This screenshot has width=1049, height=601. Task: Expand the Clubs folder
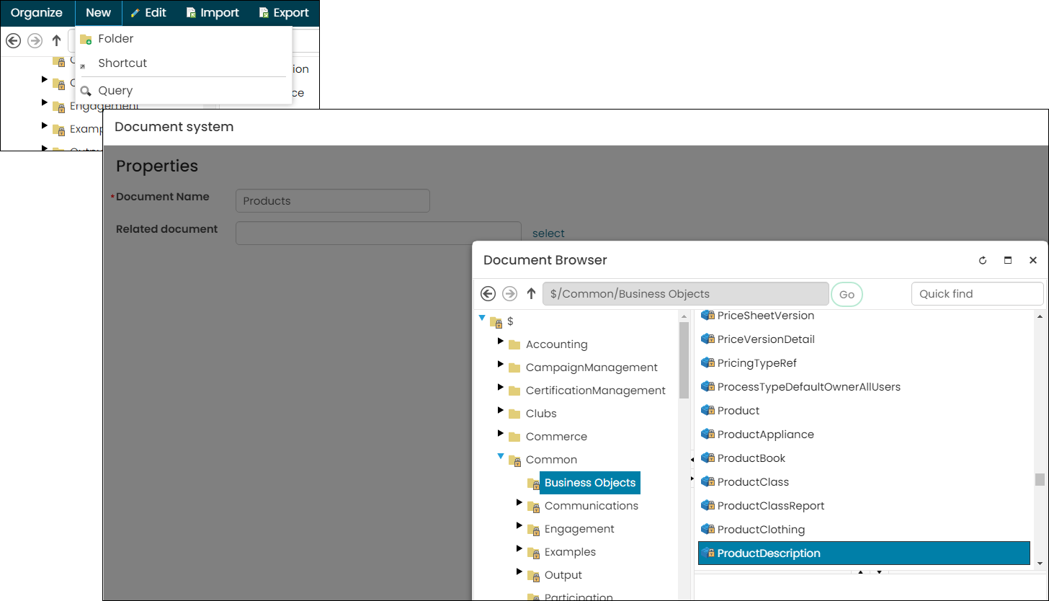tap(501, 410)
